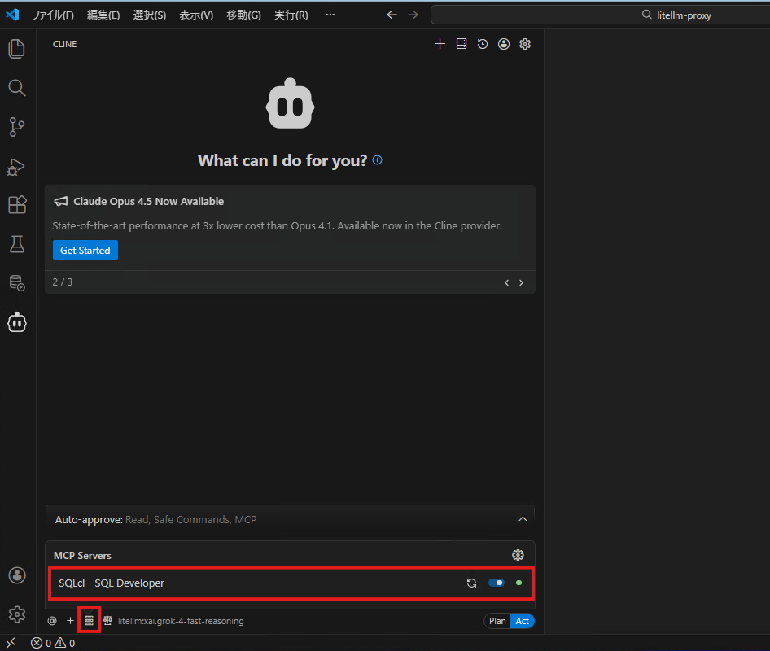Open the Testing flask view
Image resolution: width=770 pixels, height=651 pixels.
click(17, 244)
